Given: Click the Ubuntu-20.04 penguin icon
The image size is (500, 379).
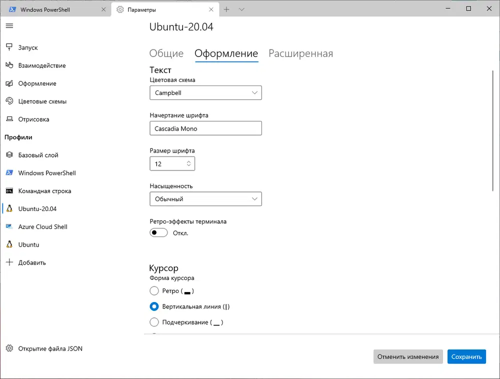Looking at the screenshot, I should tap(9, 208).
